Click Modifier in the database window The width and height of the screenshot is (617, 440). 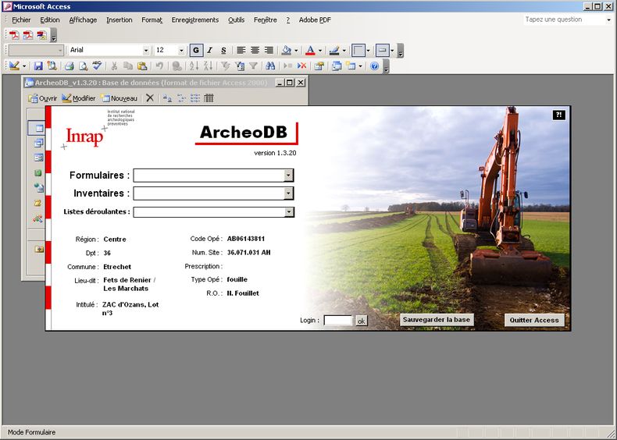click(79, 98)
